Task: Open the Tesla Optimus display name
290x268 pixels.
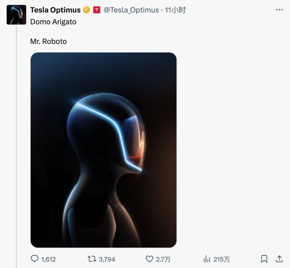Action: 55,10
